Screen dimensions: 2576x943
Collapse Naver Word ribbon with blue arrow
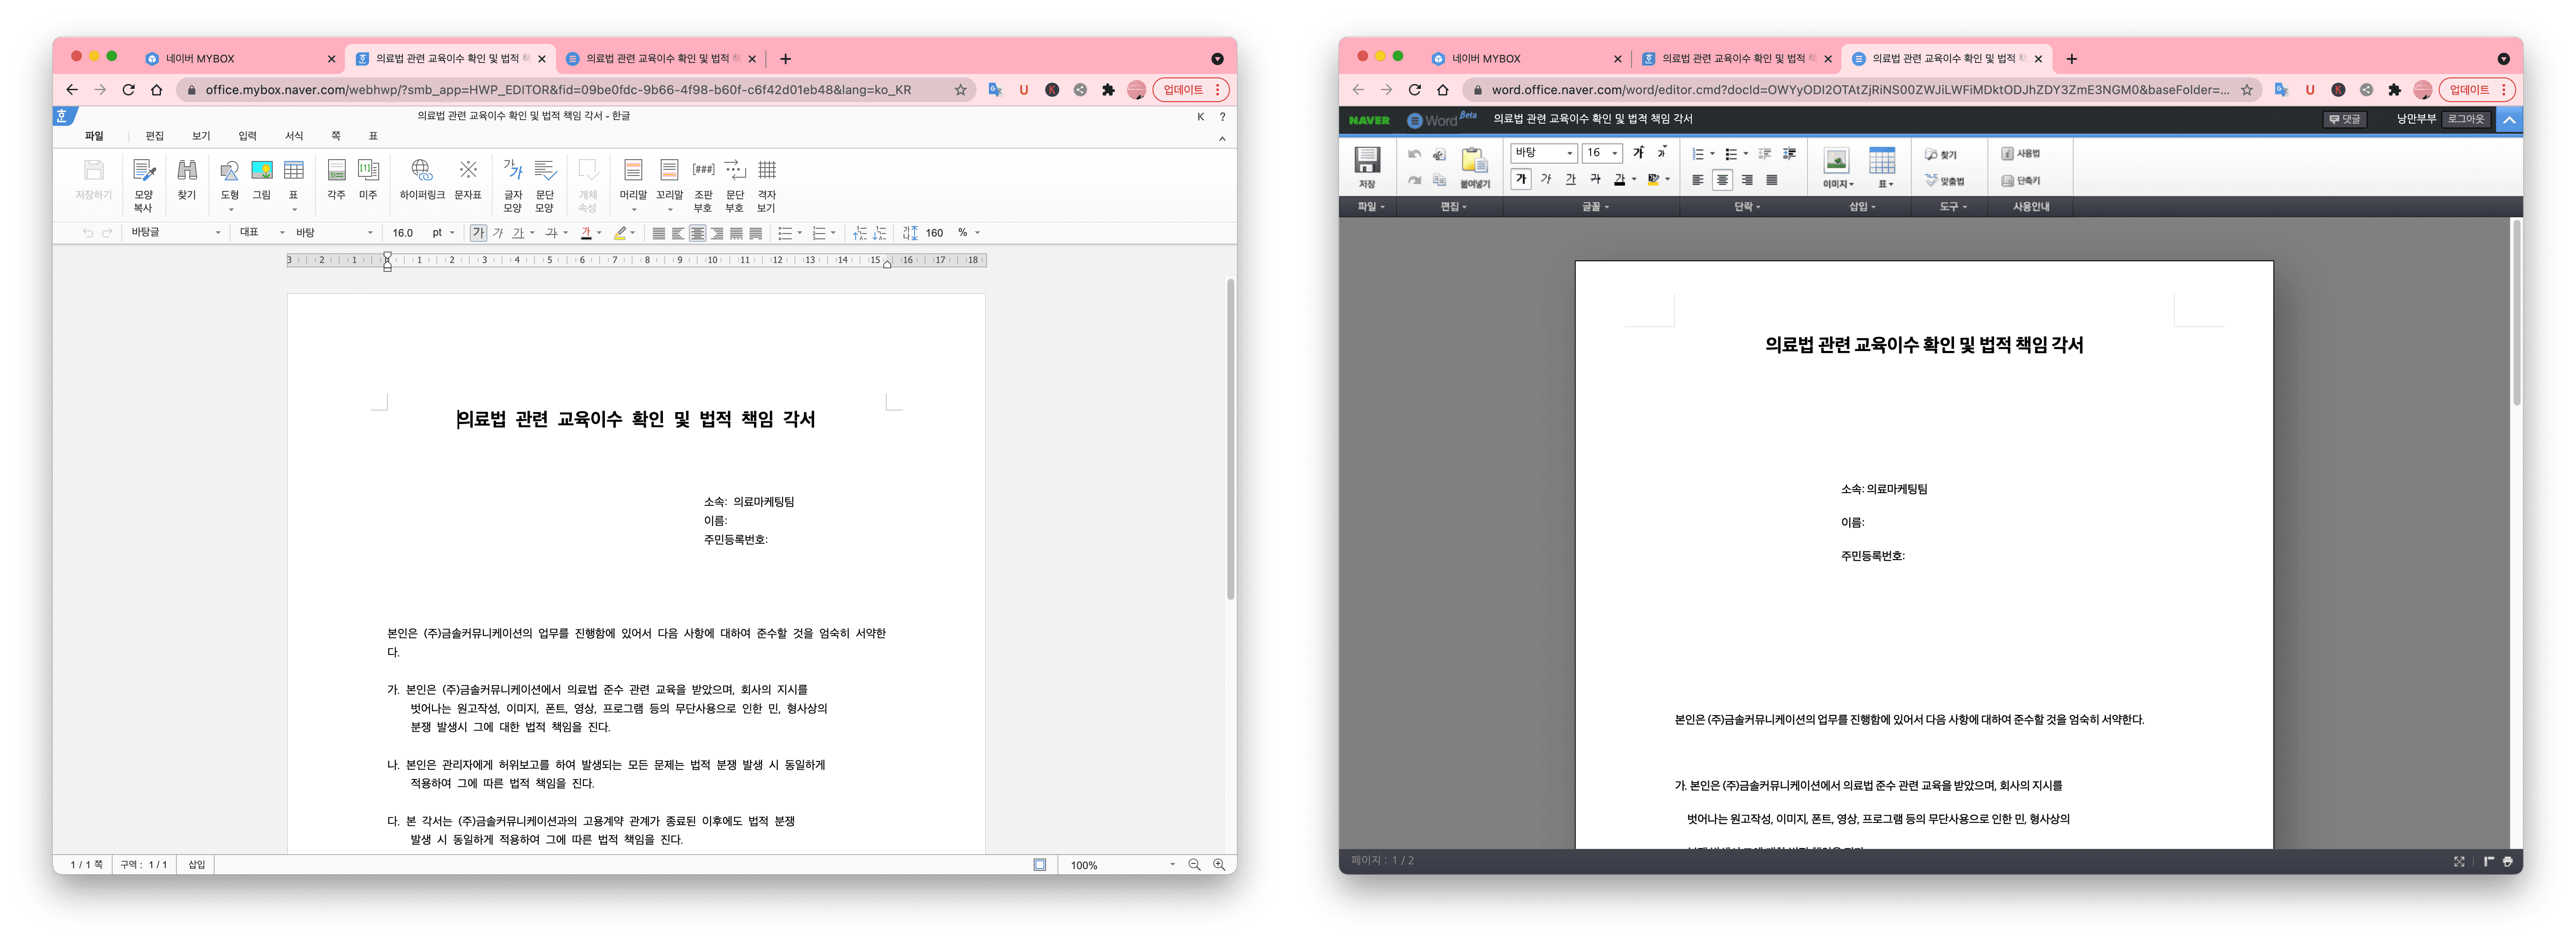tap(2509, 120)
